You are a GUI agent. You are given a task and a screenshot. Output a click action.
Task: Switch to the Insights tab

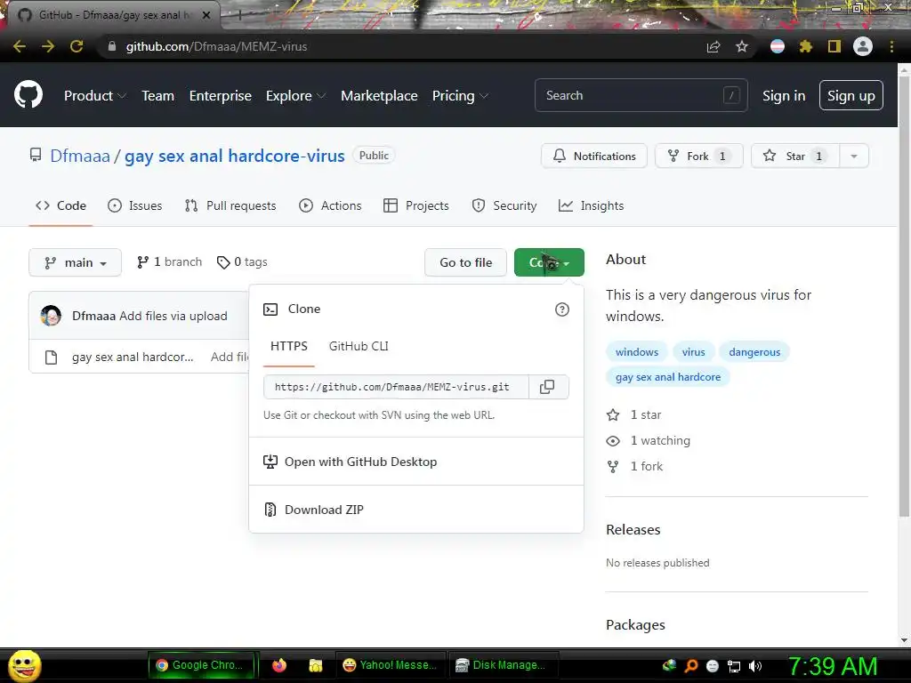(x=591, y=205)
